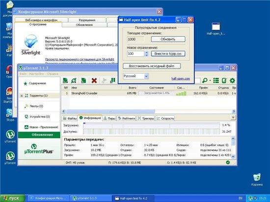This screenshot has width=270, height=202.
Task: Click the Доступно availability bar
Action: coord(151,132)
